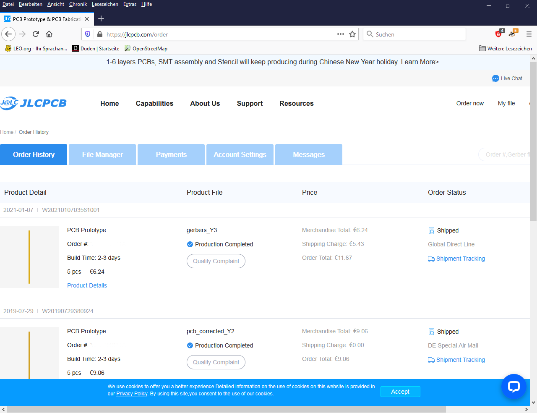
Task: Click the browser back arrow button
Action: coord(8,34)
